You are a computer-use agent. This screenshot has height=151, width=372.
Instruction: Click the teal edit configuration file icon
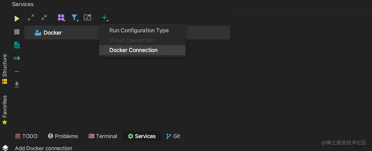(x=17, y=45)
